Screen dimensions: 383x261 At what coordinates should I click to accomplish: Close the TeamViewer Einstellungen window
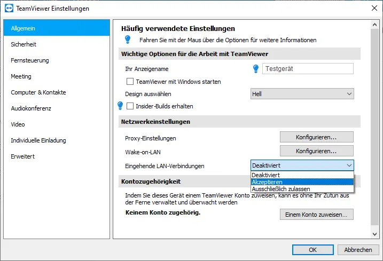tap(374, 8)
